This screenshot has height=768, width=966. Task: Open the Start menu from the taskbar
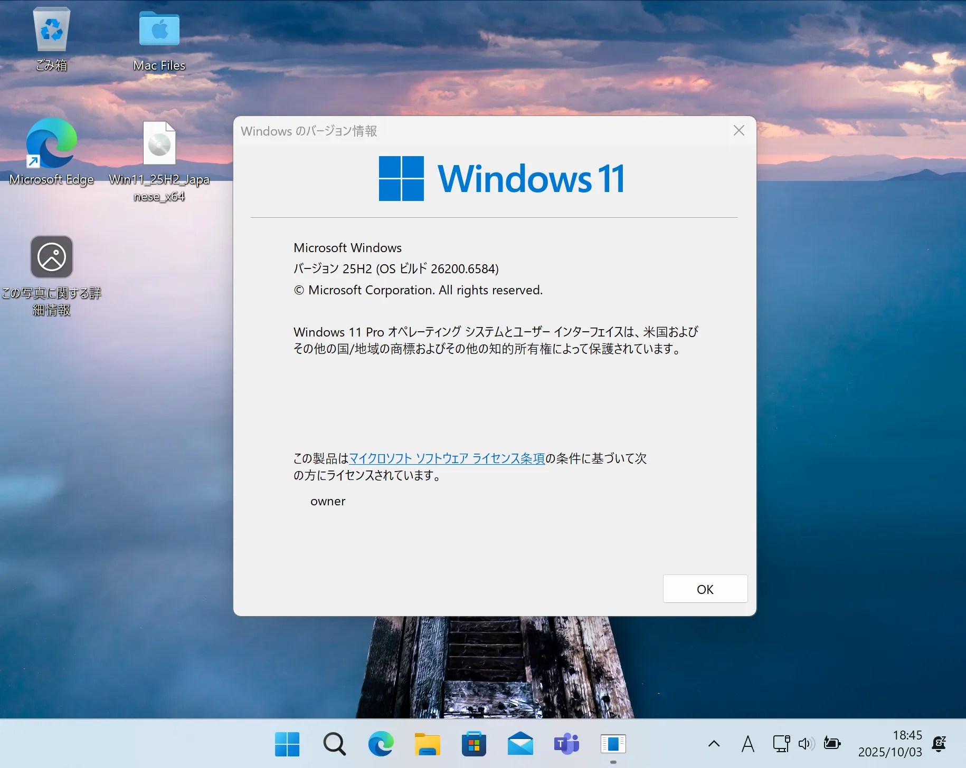[287, 744]
